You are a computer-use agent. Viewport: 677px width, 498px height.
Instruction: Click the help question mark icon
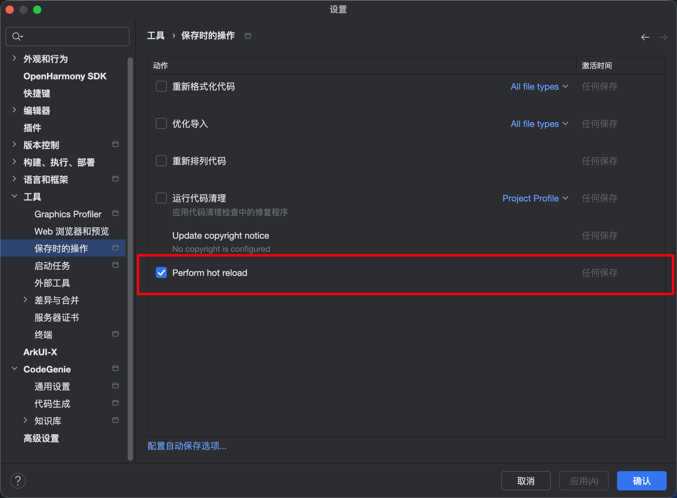[x=18, y=480]
